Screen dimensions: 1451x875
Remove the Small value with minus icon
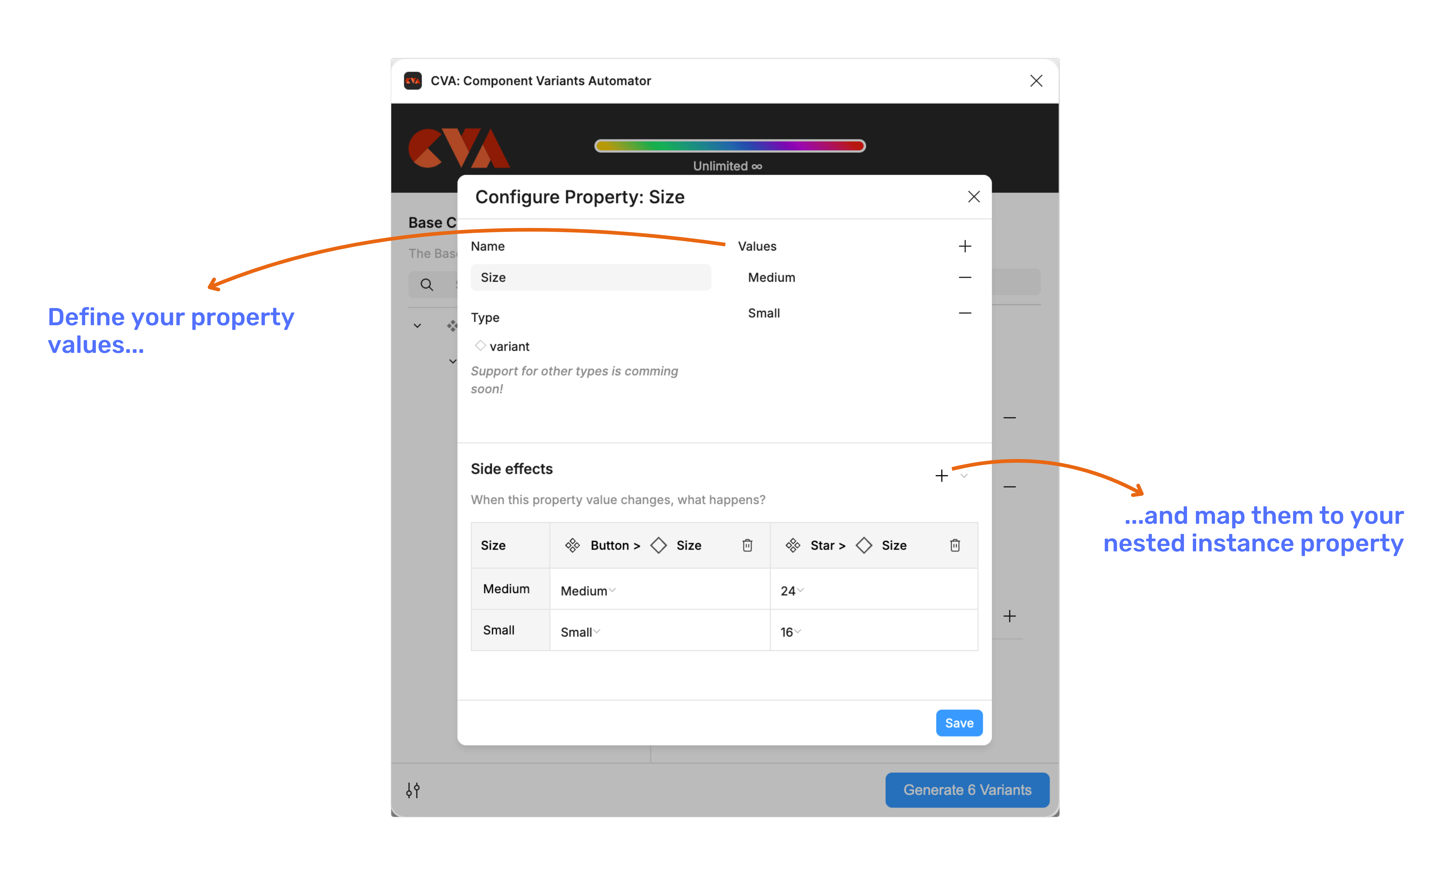965,313
